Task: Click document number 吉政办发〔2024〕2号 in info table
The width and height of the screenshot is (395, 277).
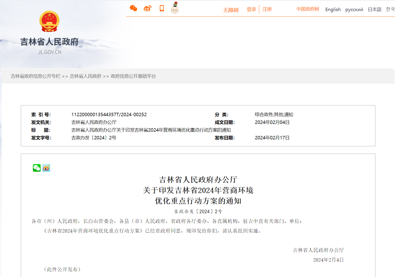Action: click(94, 138)
